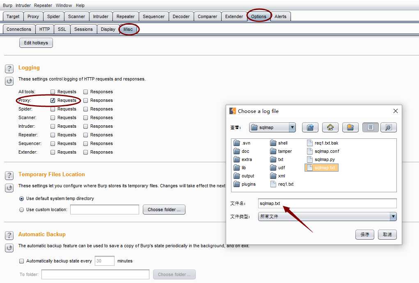Enable All tools Requests logging

[x=53, y=92]
